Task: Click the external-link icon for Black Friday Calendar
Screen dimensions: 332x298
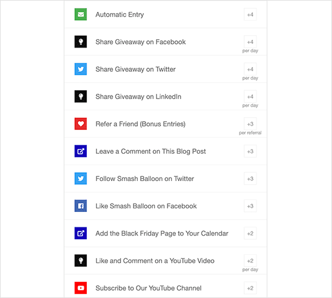Action: click(81, 233)
